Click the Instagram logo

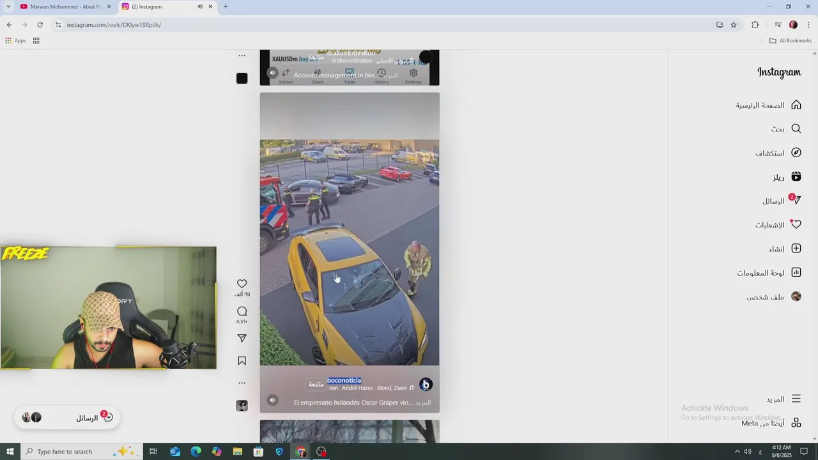click(779, 72)
